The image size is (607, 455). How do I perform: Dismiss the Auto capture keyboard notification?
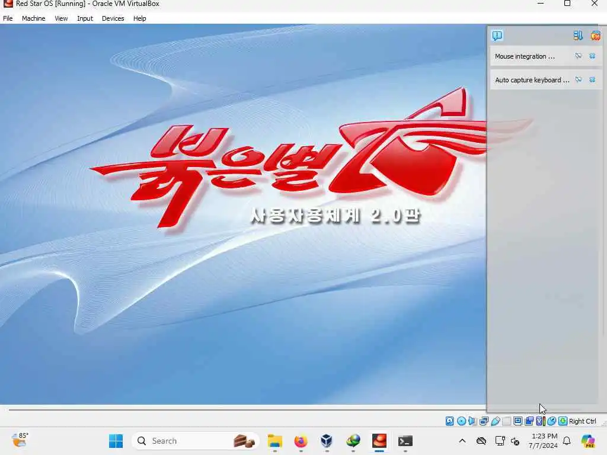[x=592, y=80]
